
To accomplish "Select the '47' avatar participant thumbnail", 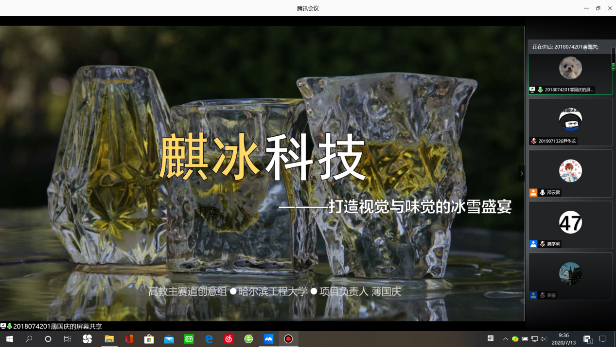I will click(570, 222).
